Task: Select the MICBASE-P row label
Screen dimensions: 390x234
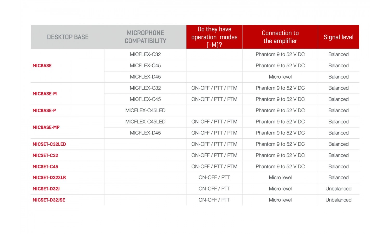Action: click(44, 110)
